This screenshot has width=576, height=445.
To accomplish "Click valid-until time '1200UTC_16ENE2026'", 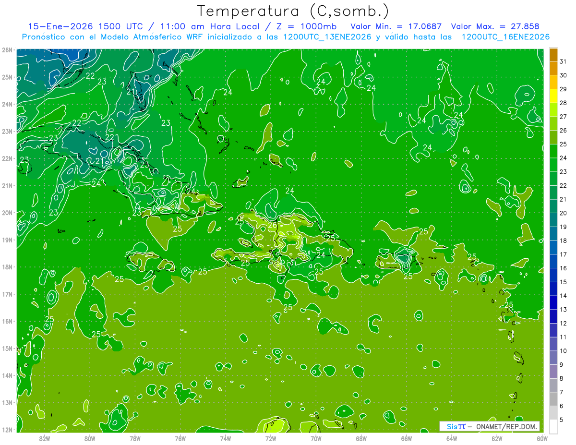I will click(x=505, y=36).
